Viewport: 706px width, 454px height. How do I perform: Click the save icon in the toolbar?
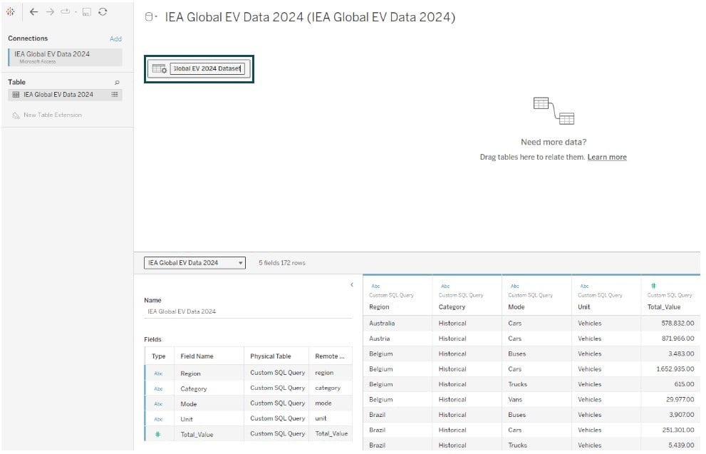point(86,11)
